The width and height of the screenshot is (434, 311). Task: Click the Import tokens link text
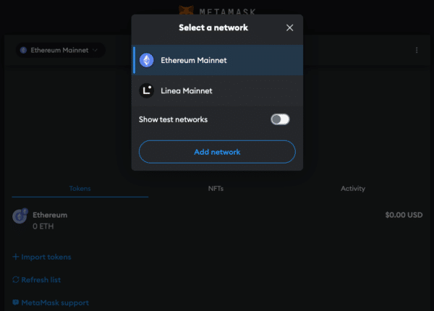[x=46, y=257]
